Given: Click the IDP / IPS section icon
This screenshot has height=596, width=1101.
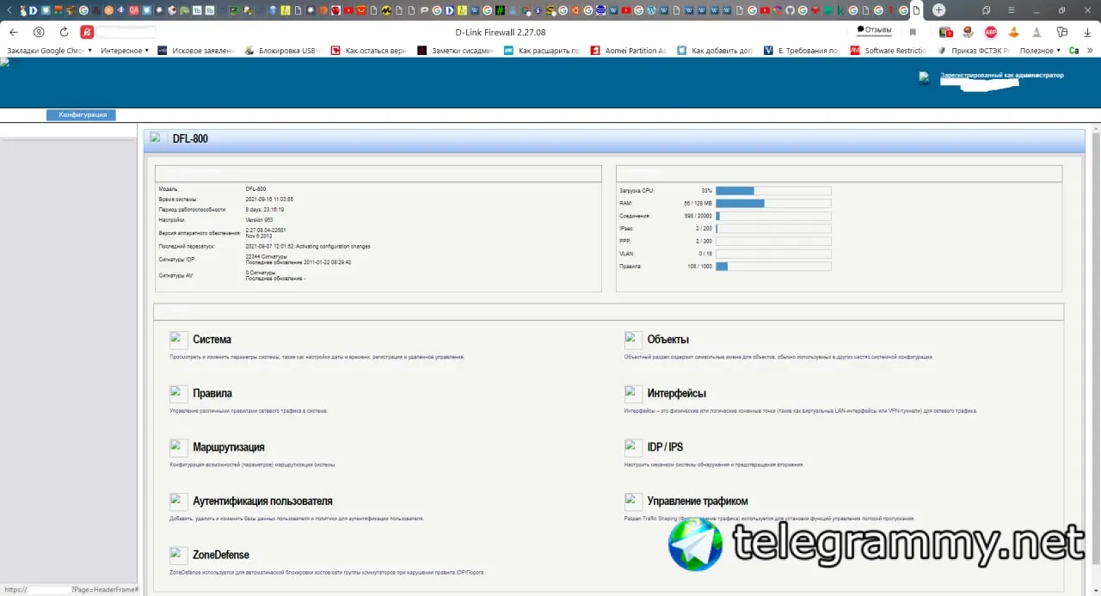Looking at the screenshot, I should click(633, 447).
